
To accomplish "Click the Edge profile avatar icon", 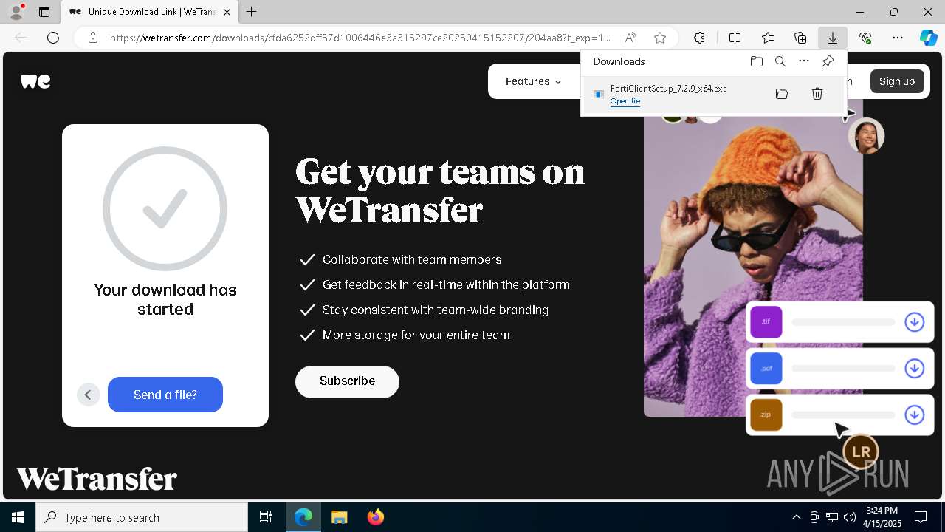I will pyautogui.click(x=16, y=12).
